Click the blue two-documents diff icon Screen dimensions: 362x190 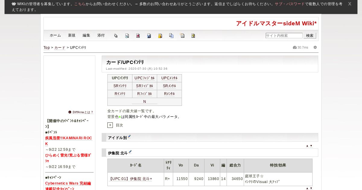(x=171, y=36)
